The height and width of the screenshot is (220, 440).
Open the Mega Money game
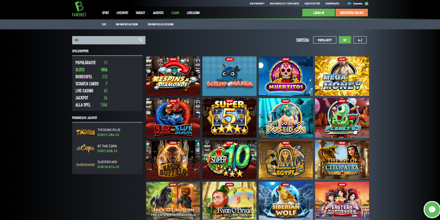point(342,76)
